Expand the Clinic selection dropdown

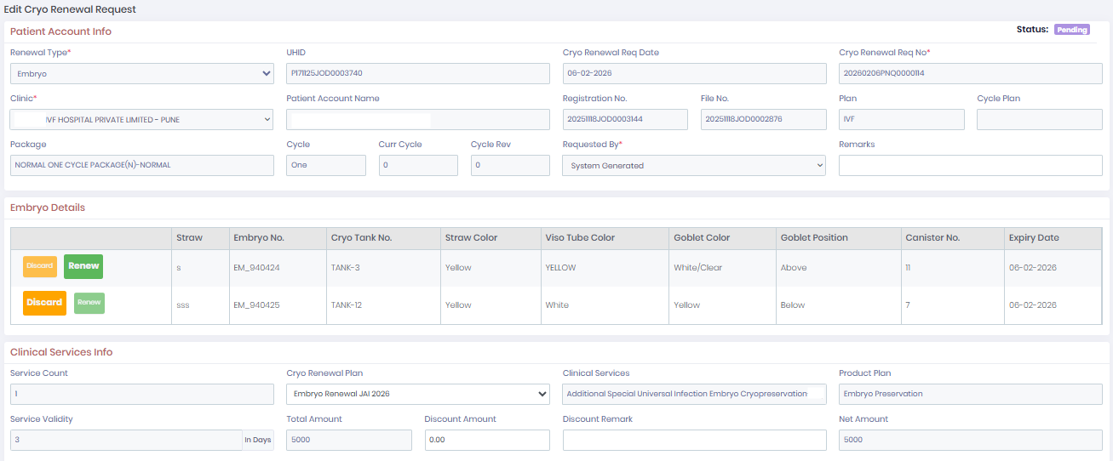pyautogui.click(x=141, y=120)
